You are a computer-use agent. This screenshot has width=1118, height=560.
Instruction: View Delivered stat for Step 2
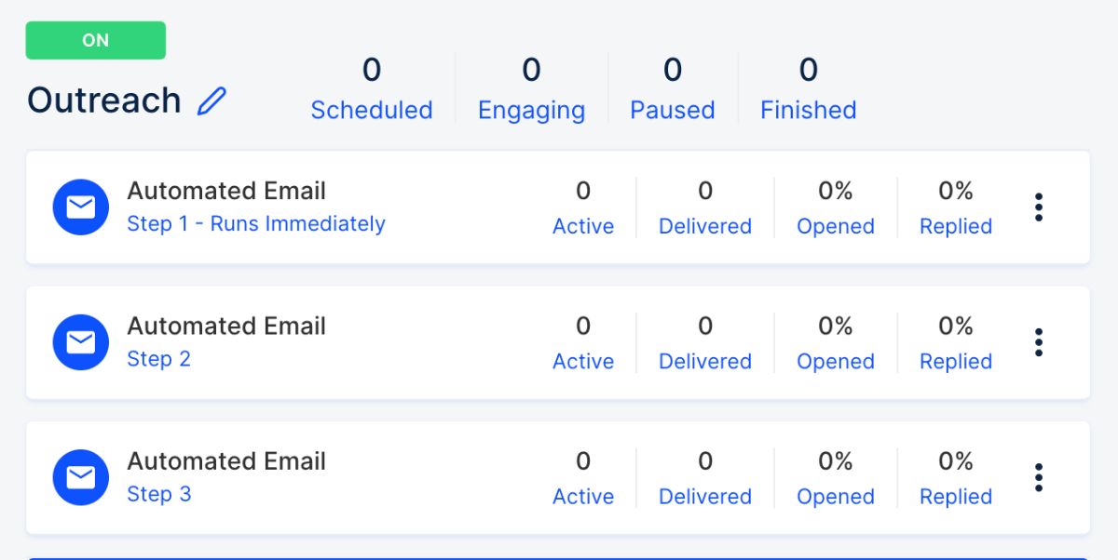[x=705, y=361]
